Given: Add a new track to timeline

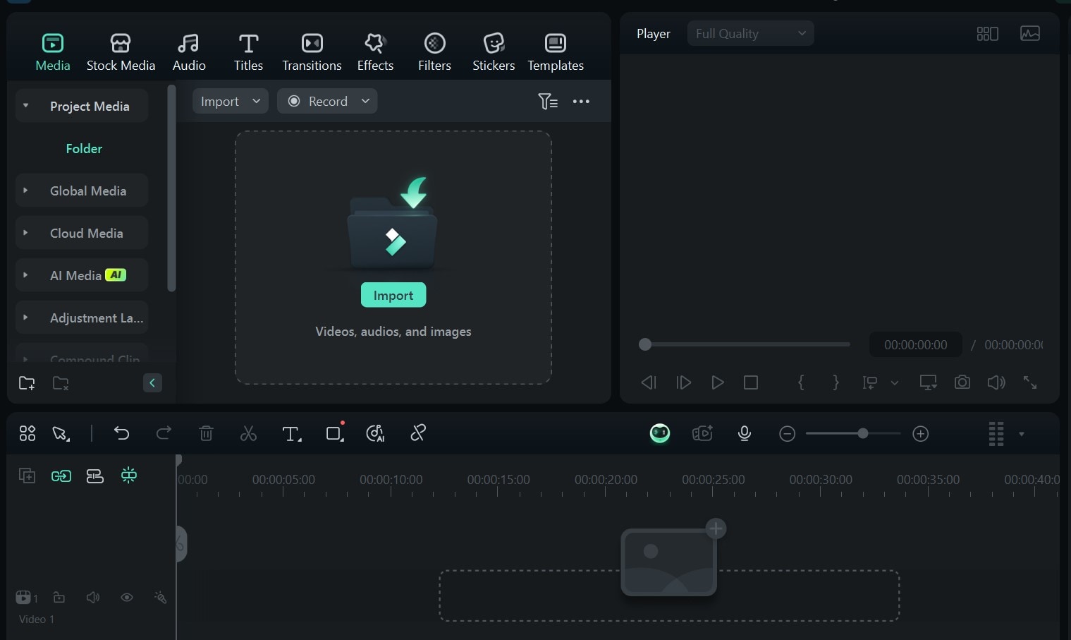Looking at the screenshot, I should (x=27, y=476).
